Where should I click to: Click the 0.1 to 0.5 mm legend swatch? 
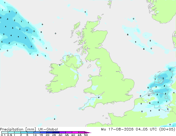(5, 132)
